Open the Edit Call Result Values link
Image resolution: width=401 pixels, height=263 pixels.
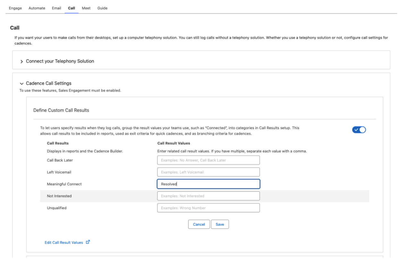point(64,242)
